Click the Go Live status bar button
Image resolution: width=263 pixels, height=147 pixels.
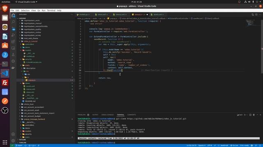click(234, 145)
